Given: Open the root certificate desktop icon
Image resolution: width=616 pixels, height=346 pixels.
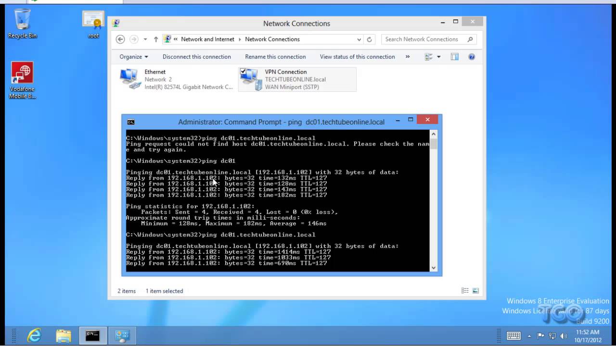Looking at the screenshot, I should tap(93, 24).
